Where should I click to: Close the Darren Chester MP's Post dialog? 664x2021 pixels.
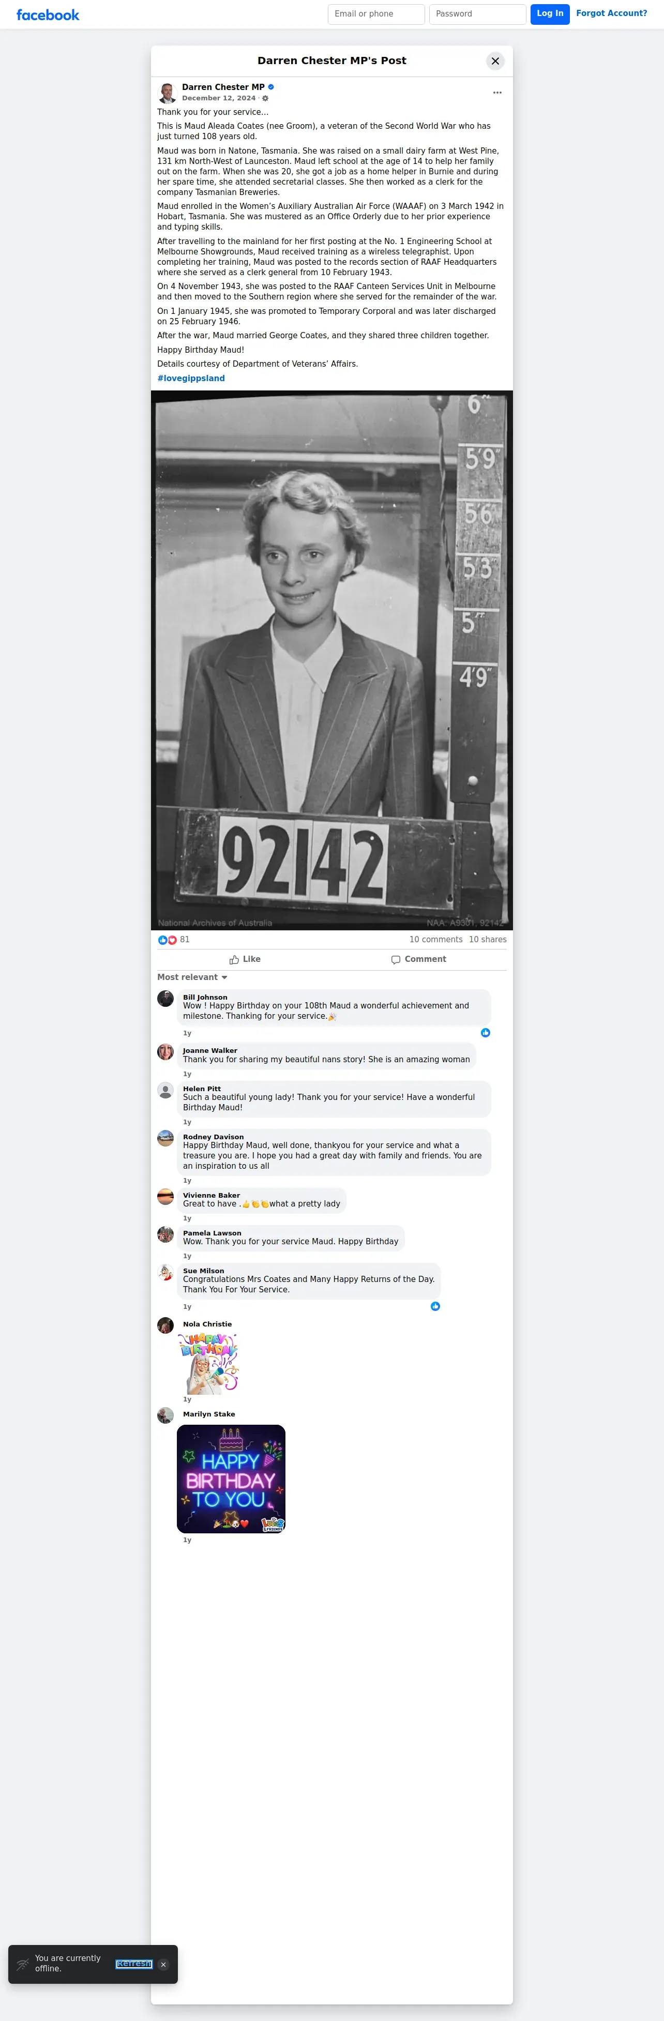click(x=495, y=61)
